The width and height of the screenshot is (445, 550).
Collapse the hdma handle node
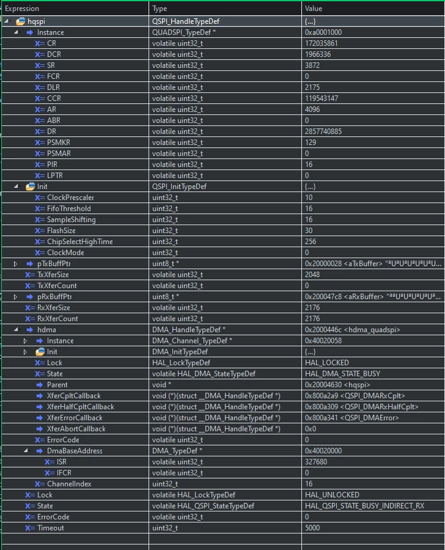16,329
